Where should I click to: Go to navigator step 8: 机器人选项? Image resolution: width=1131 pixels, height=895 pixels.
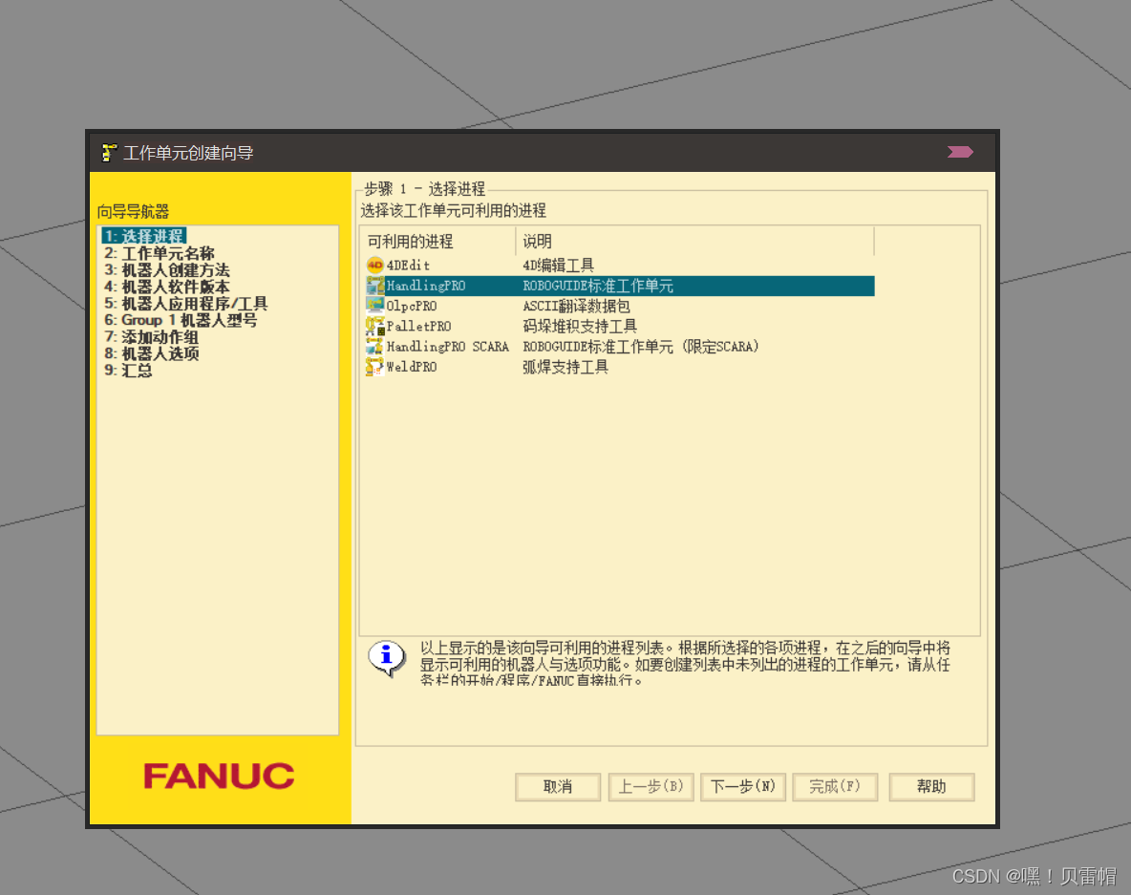click(152, 353)
